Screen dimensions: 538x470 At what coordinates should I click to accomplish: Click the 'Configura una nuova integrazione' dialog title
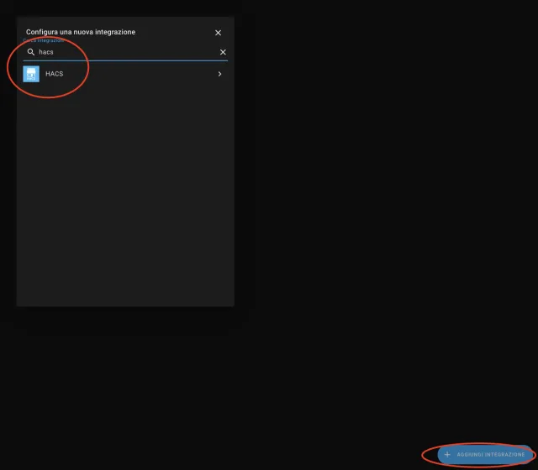(81, 32)
